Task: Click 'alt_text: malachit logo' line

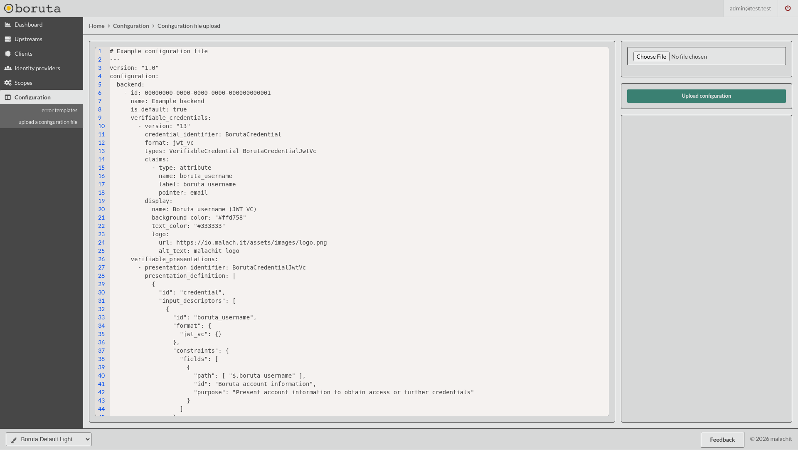Action: (199, 251)
